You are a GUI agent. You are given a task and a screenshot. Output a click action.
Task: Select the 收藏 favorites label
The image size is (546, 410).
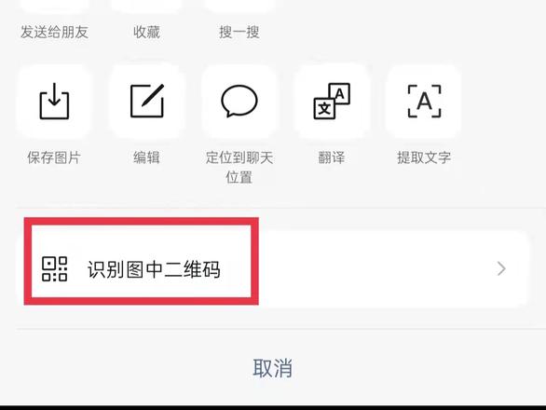coord(146,32)
